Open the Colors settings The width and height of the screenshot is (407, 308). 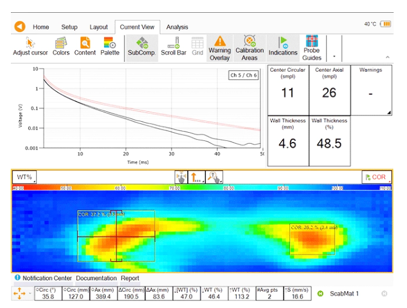[x=61, y=47]
